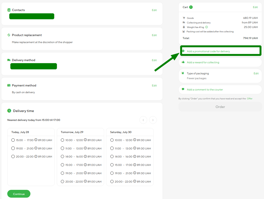Screen dimensions: 264x199
Task: Click the Product replacement arrows icon
Action: [x=9, y=35]
